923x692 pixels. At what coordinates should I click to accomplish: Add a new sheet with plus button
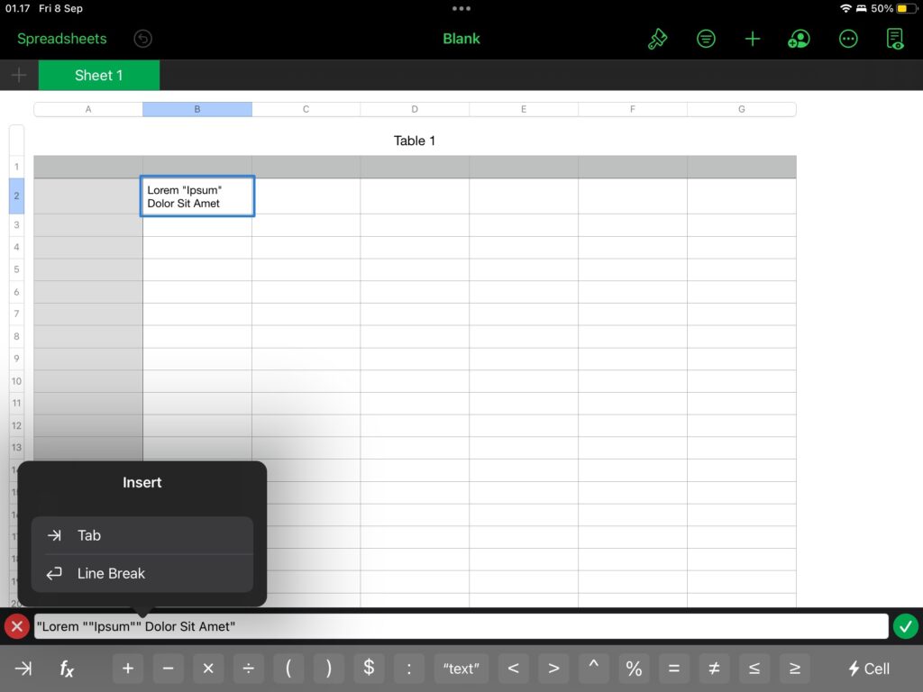(x=18, y=76)
